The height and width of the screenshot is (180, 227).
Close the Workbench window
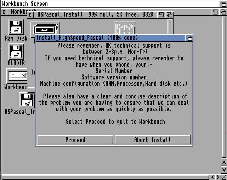coord(4,12)
